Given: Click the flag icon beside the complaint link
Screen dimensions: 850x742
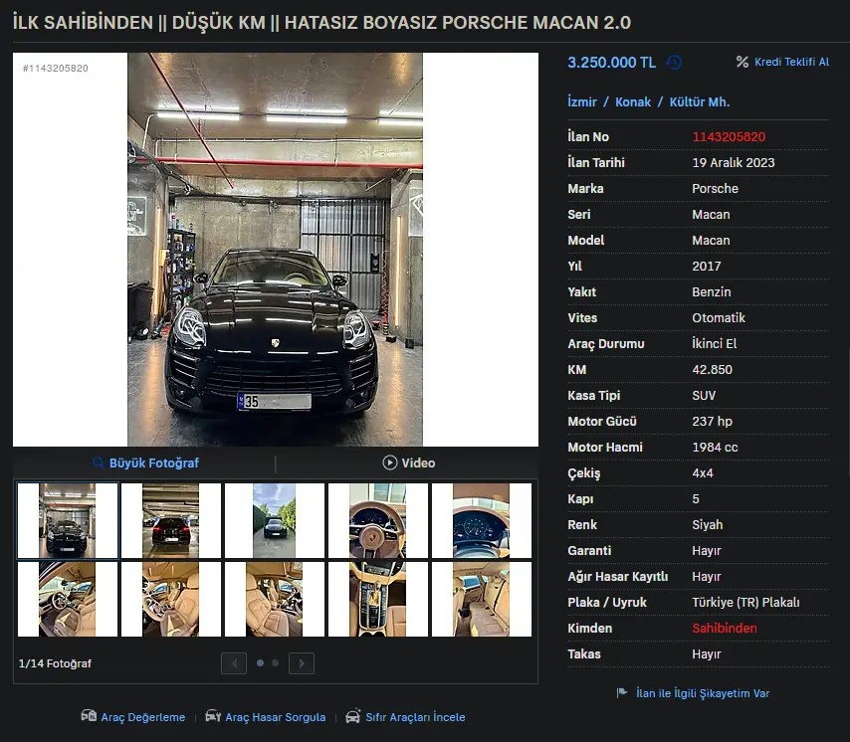Looking at the screenshot, I should pyautogui.click(x=622, y=692).
